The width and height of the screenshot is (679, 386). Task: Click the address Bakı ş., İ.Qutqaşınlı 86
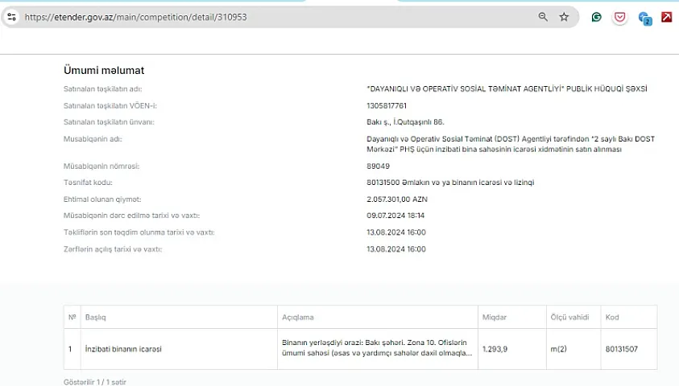(405, 122)
